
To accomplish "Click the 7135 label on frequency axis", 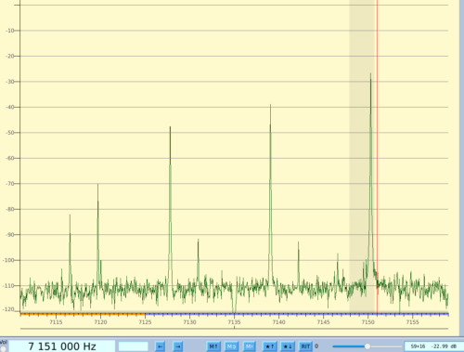I will [x=234, y=322].
